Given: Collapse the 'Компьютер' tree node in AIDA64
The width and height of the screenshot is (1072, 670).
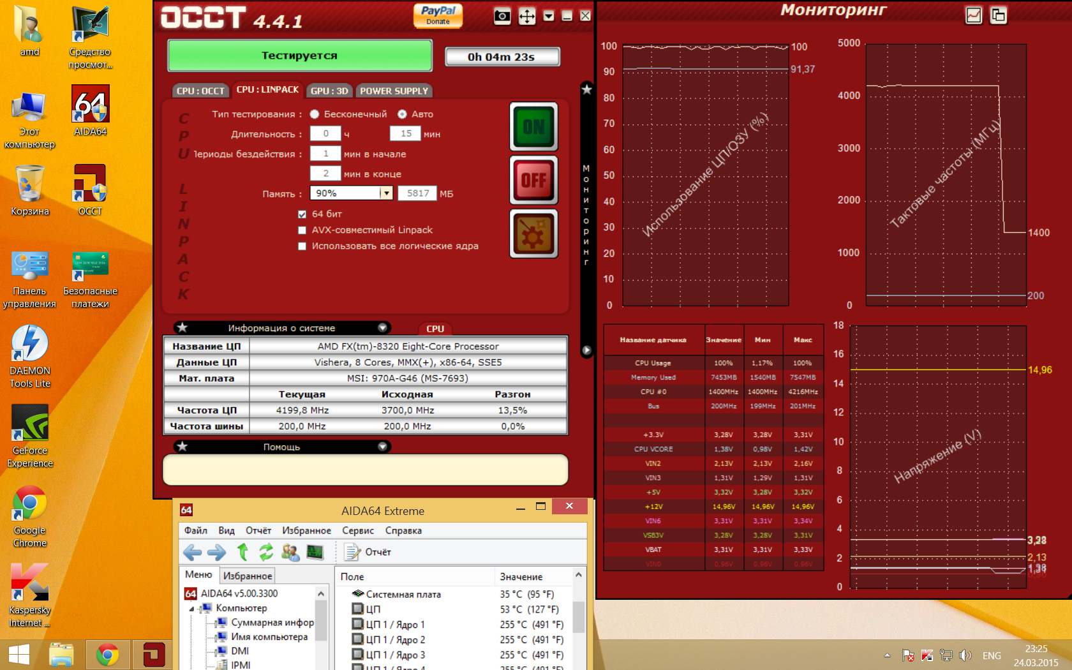Looking at the screenshot, I should click(191, 609).
